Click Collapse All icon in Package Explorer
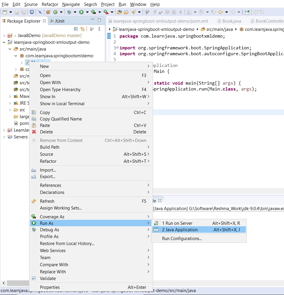This screenshot has width=284, height=295. pos(76,29)
